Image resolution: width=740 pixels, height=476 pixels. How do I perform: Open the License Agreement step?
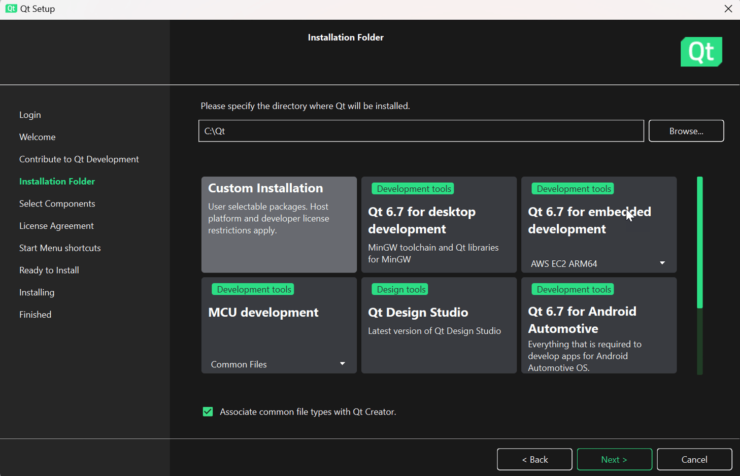pos(56,225)
